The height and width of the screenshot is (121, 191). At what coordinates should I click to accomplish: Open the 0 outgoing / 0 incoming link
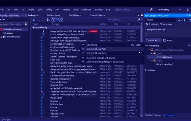[160, 24]
